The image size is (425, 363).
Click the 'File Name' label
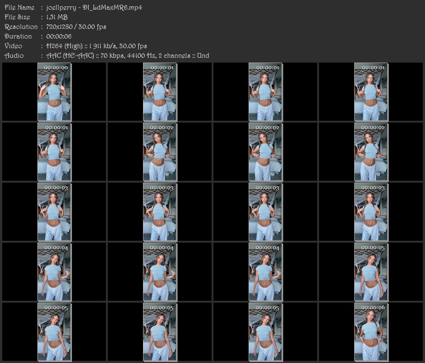click(20, 7)
